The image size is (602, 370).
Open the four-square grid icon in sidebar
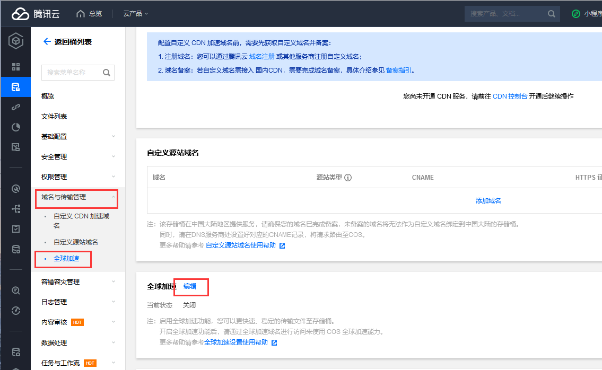pos(16,67)
